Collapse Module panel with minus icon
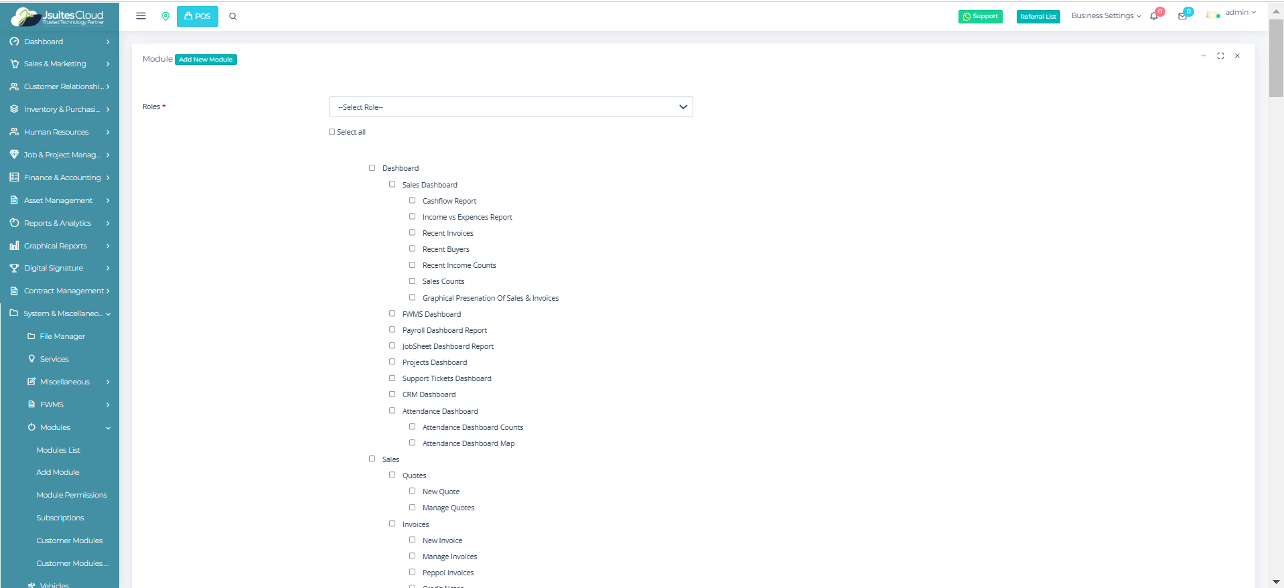The height and width of the screenshot is (588, 1284). tap(1204, 56)
